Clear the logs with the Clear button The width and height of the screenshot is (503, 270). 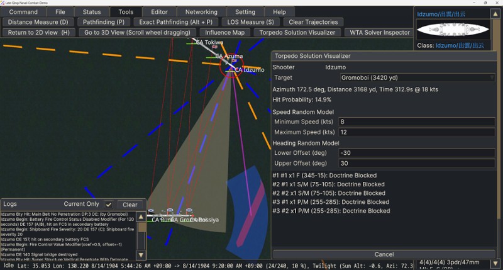tap(130, 205)
